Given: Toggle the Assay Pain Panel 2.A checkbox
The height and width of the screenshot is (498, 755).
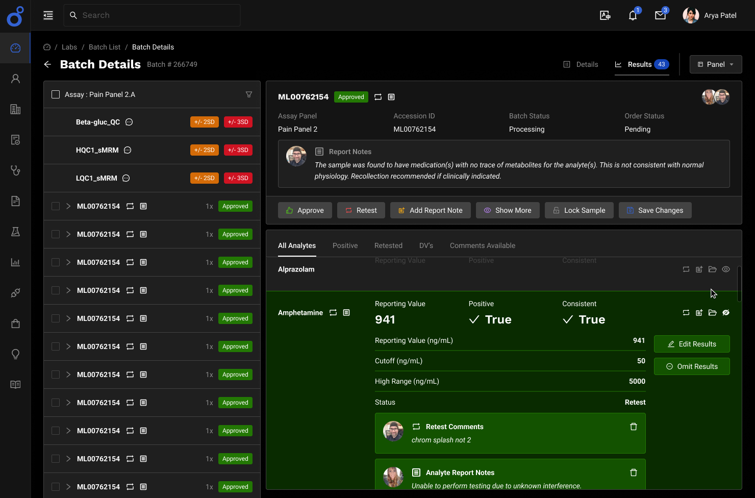Looking at the screenshot, I should (x=56, y=94).
